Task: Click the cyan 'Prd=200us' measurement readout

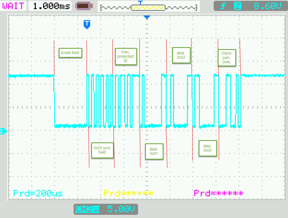Action: tap(38, 193)
